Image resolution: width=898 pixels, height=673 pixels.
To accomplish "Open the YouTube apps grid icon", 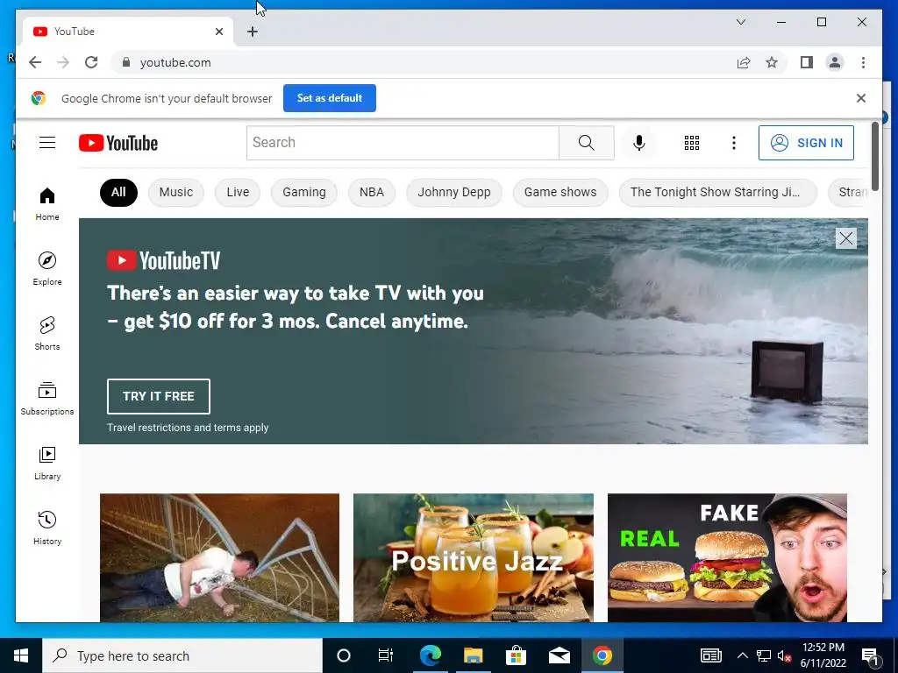I will tap(692, 143).
